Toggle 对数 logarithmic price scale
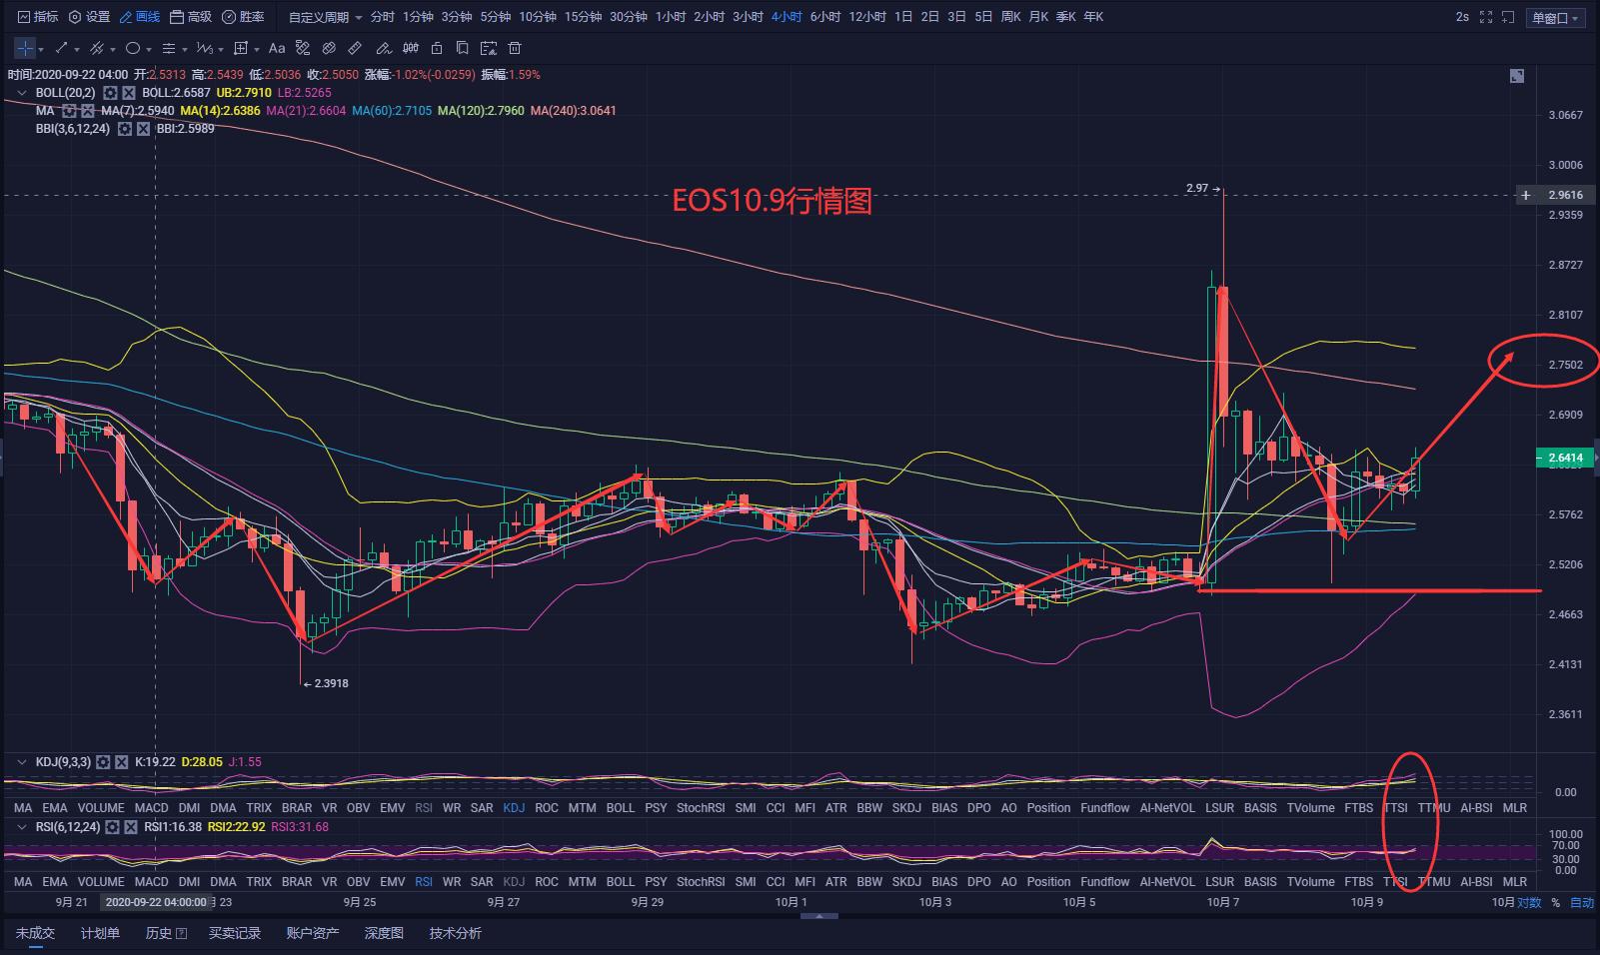This screenshot has width=1600, height=955. (x=1529, y=903)
